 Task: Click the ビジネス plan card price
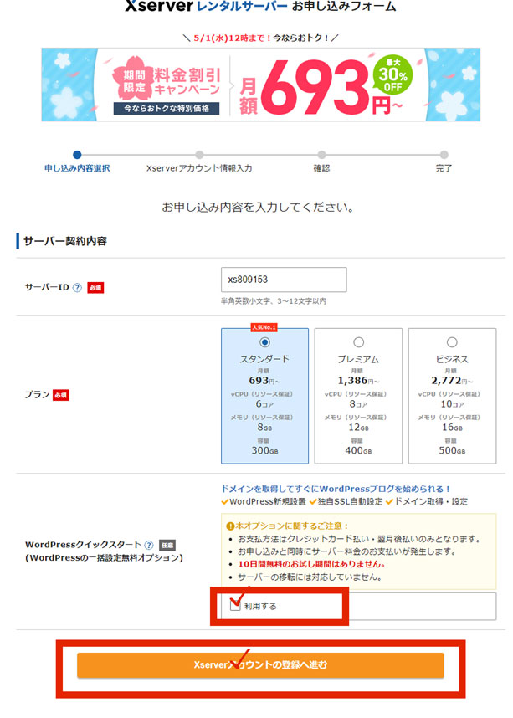pyautogui.click(x=452, y=380)
